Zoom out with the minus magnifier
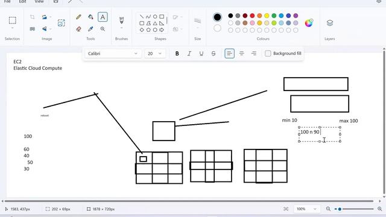Viewport: 386px width, 217px height. coord(328,209)
